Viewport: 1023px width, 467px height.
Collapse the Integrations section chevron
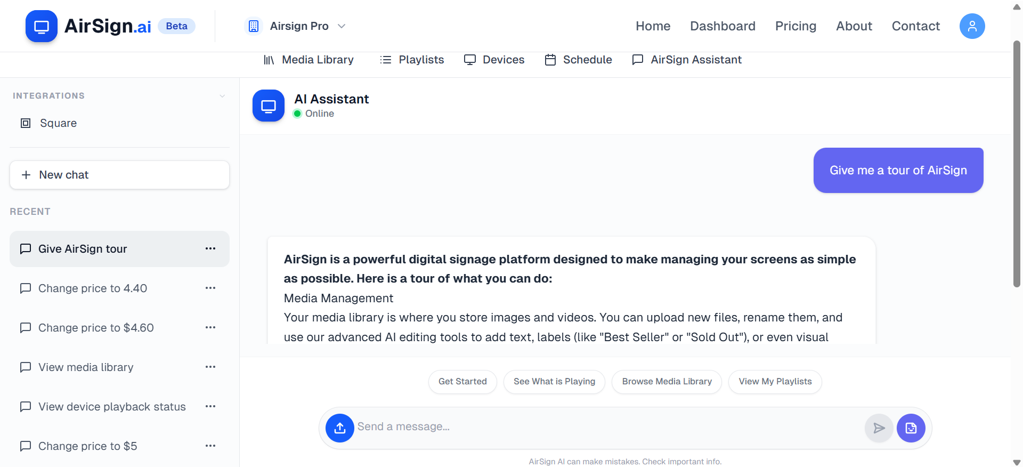pyautogui.click(x=222, y=96)
